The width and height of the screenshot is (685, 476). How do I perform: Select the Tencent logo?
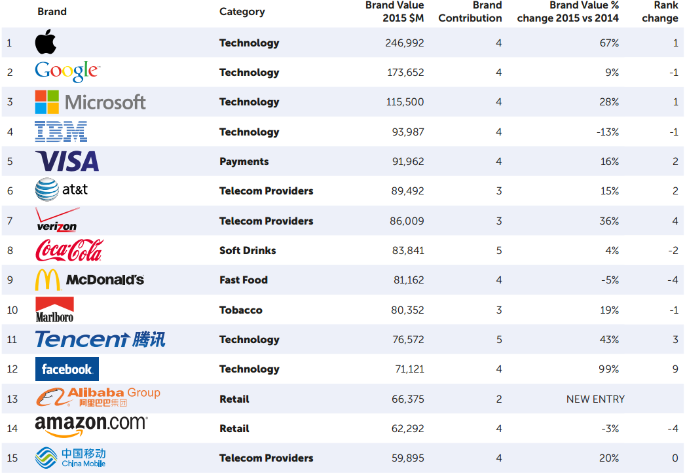coord(100,339)
